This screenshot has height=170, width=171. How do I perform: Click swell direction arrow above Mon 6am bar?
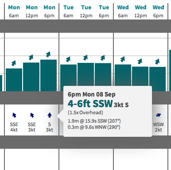[14, 63]
